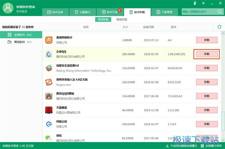This screenshot has width=225, height=149.
Task: Click the user avatar icon
Action: pos(8,8)
